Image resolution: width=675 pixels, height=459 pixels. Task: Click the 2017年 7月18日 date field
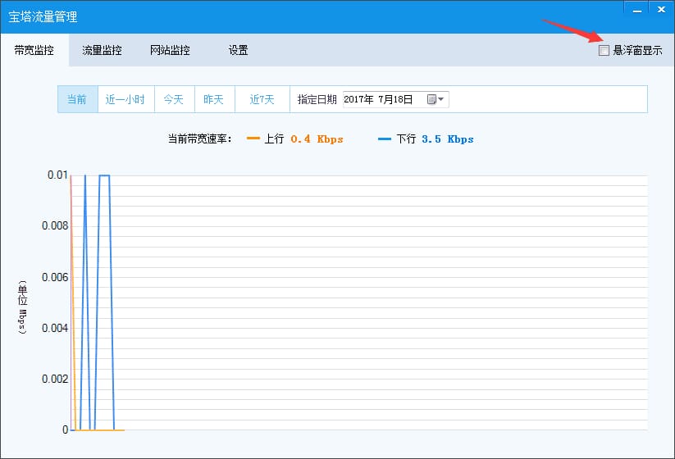pyautogui.click(x=395, y=99)
